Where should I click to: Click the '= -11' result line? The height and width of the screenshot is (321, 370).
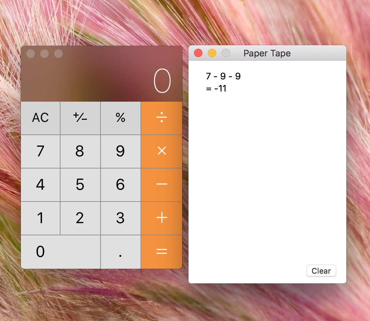(x=216, y=88)
